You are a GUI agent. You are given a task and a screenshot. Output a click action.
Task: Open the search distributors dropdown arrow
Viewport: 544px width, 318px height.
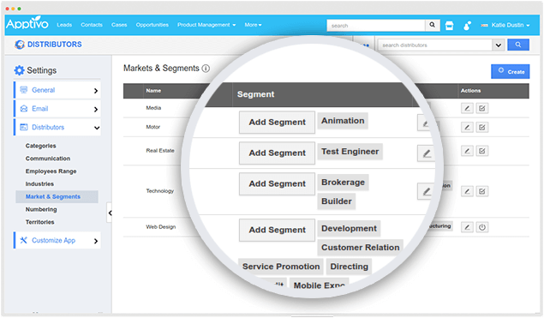tap(499, 45)
